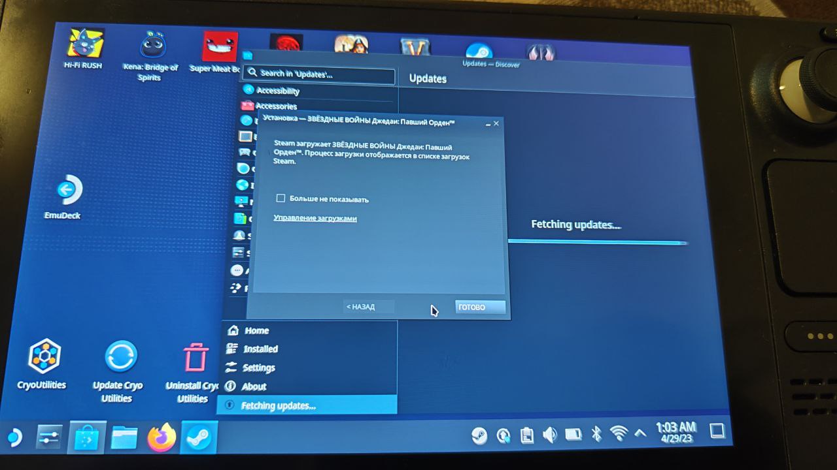Open the volume speaker tray icon
837x470 pixels.
549,434
